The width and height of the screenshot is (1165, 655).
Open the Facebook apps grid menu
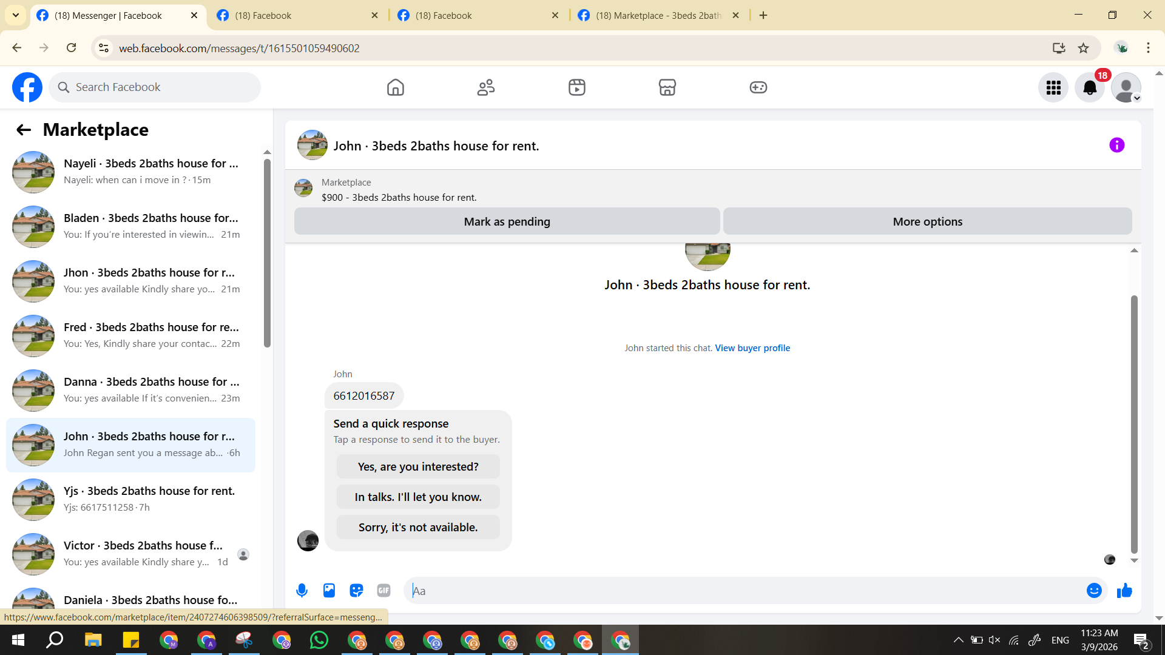[1053, 87]
